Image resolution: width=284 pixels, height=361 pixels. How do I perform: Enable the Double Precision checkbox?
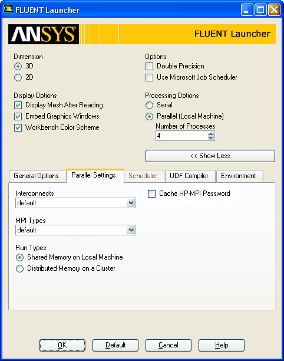[150, 67]
